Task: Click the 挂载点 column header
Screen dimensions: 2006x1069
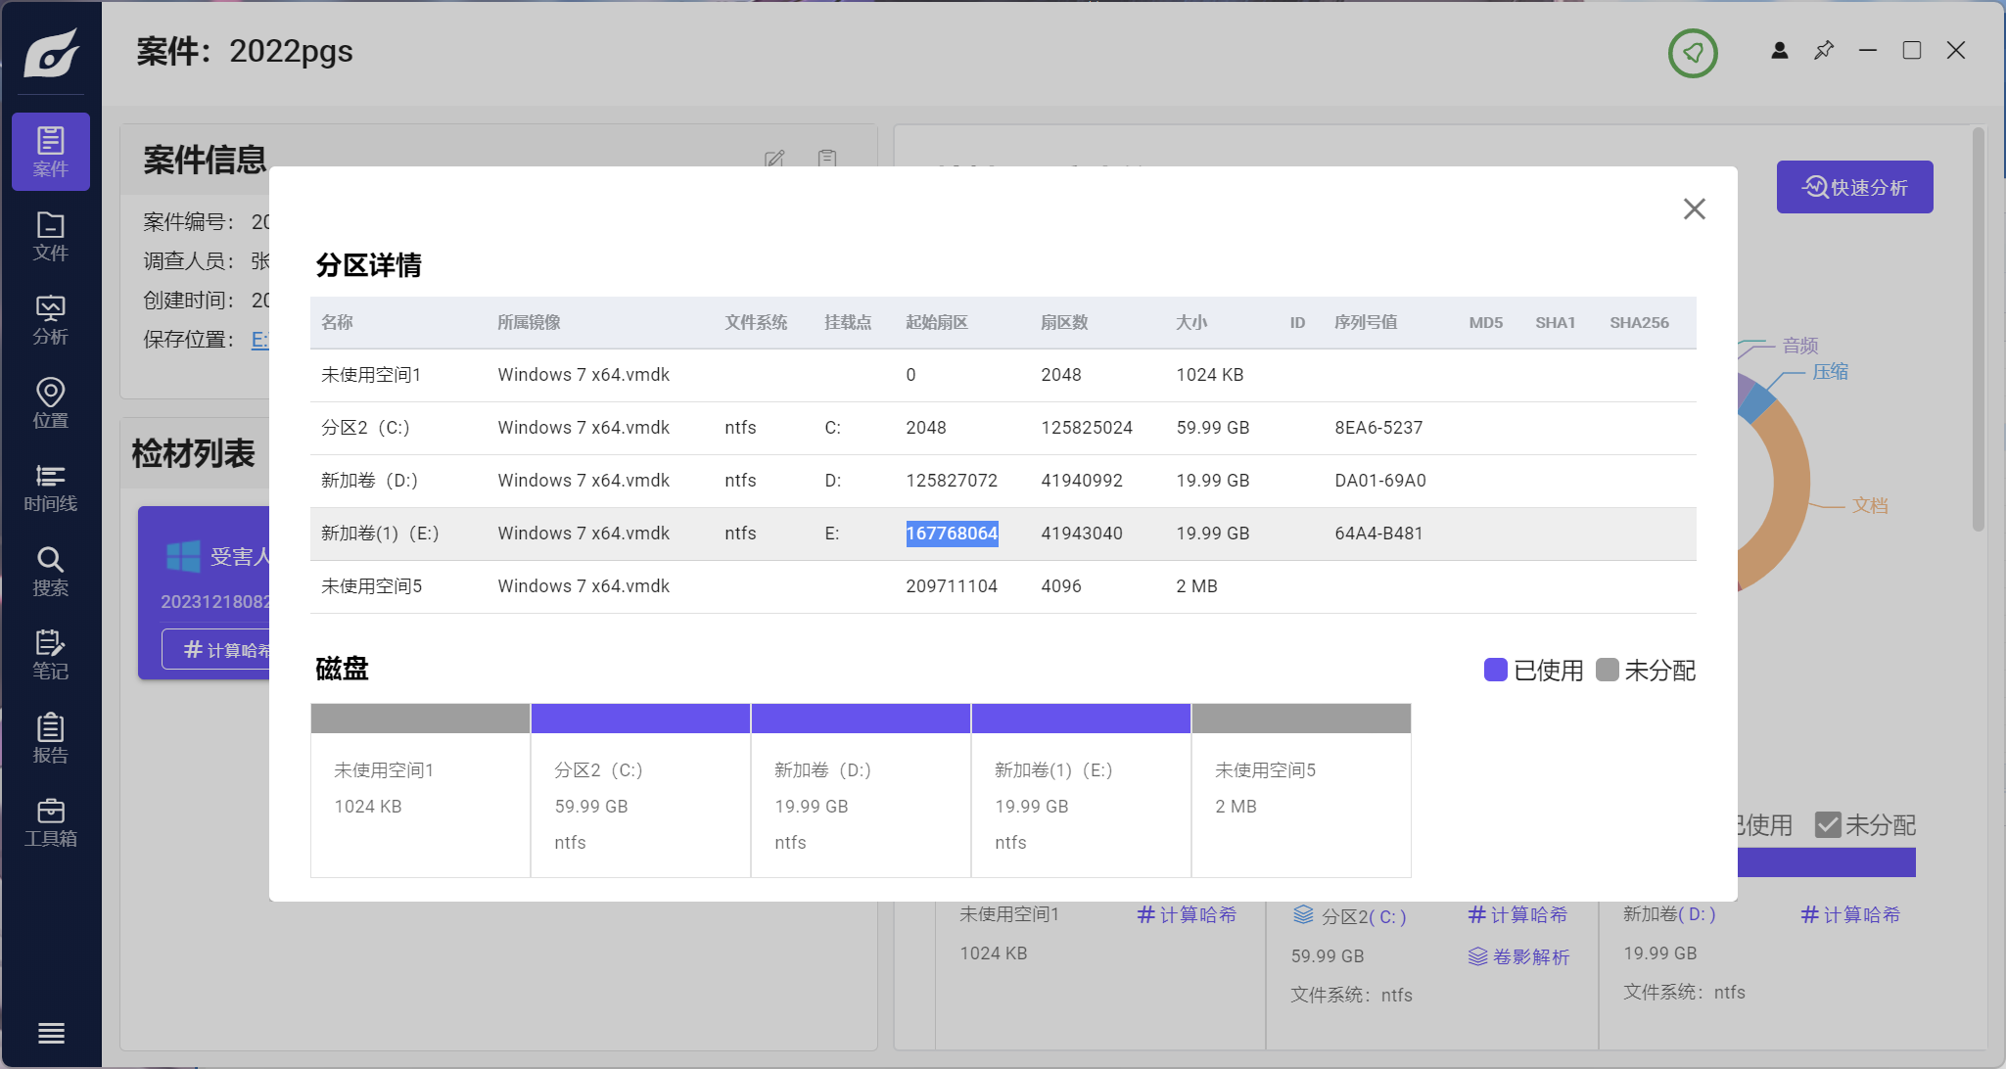Action: coord(848,322)
